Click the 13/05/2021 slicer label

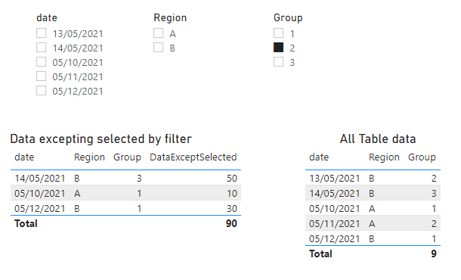(78, 34)
